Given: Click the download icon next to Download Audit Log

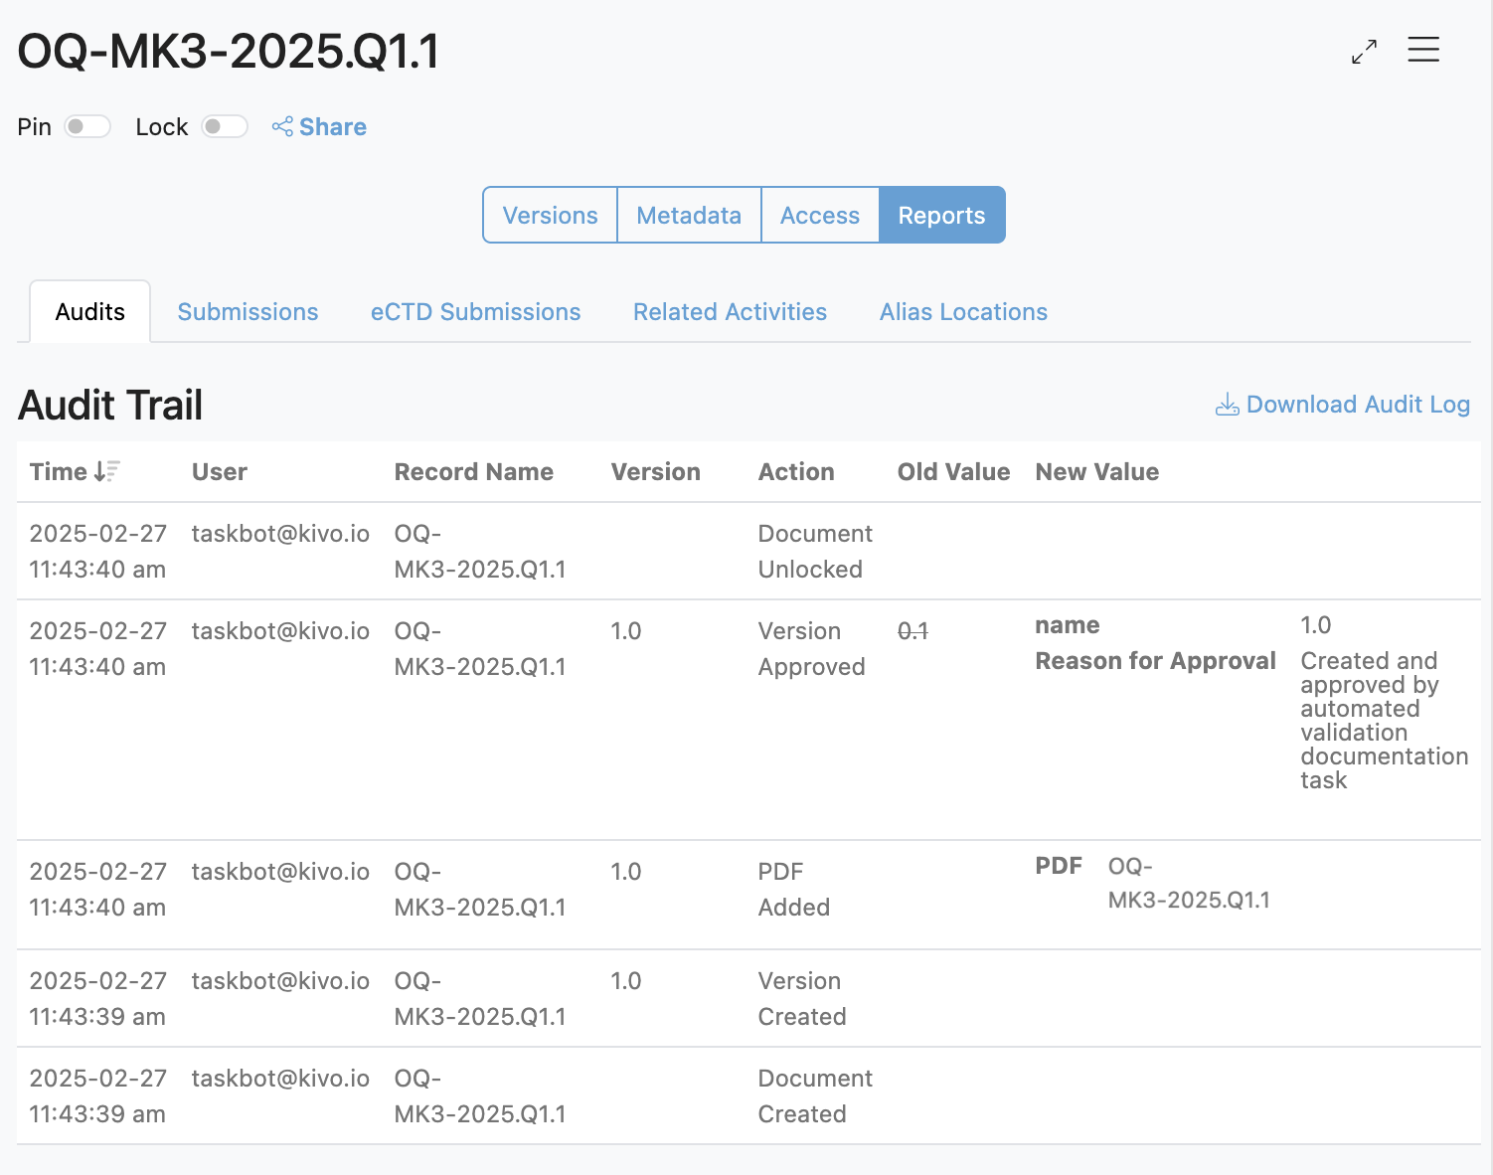Looking at the screenshot, I should (1227, 405).
